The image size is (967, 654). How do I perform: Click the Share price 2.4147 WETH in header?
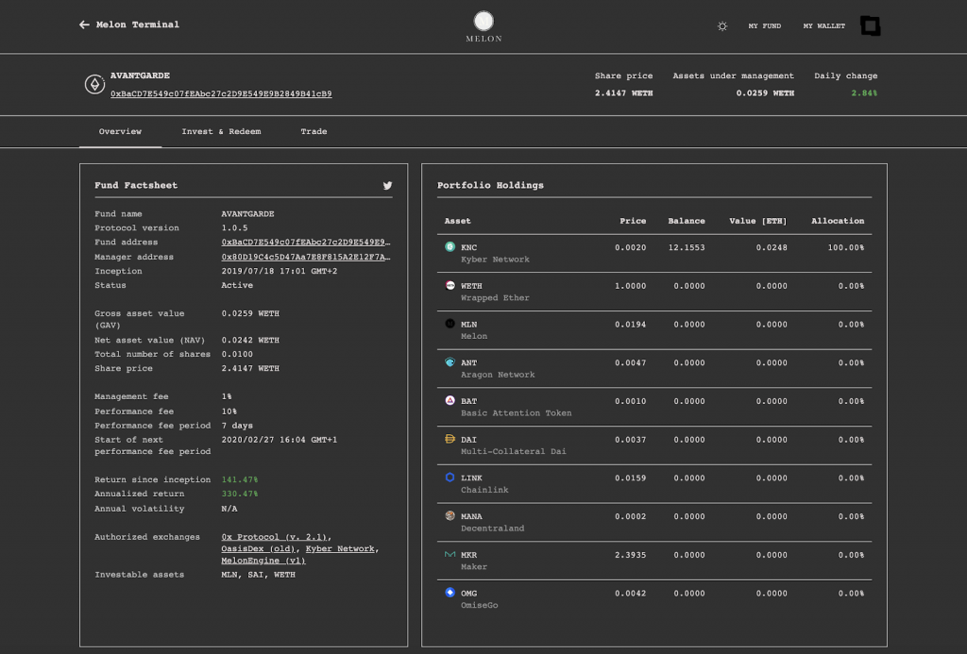pos(623,93)
